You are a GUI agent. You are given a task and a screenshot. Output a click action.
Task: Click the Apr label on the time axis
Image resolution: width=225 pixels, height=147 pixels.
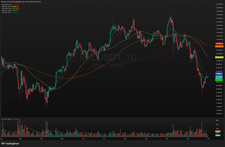[x=42, y=139]
